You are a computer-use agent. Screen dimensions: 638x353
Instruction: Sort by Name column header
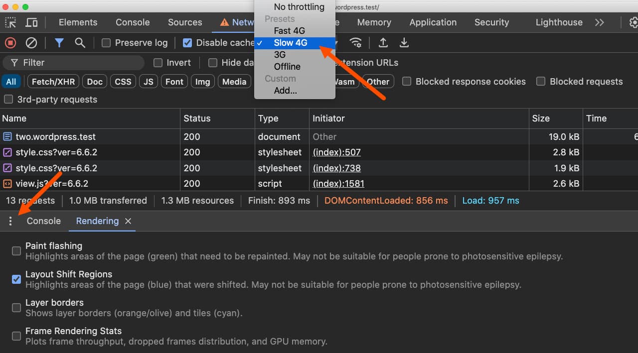click(90, 118)
